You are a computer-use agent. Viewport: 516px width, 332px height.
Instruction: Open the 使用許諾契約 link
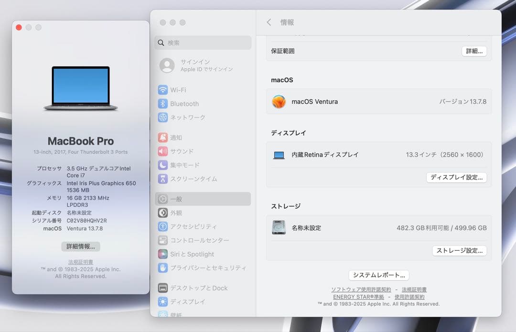pyautogui.click(x=409, y=297)
